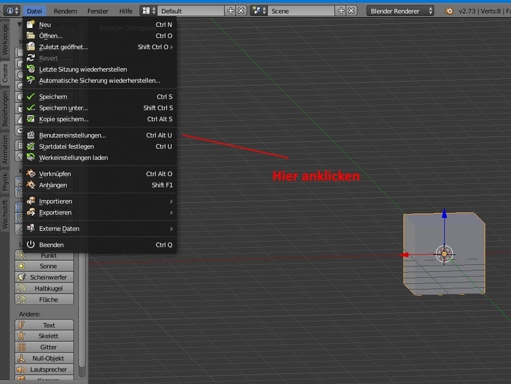Add a new scene with plus button
Viewport: 511px width, 384px height.
point(341,11)
